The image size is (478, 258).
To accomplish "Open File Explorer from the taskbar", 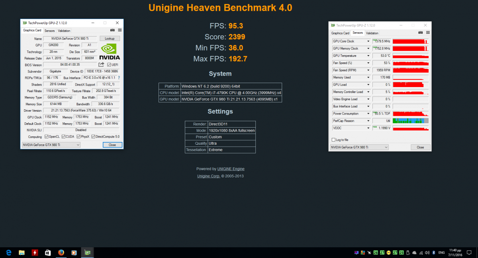I will [22, 252].
